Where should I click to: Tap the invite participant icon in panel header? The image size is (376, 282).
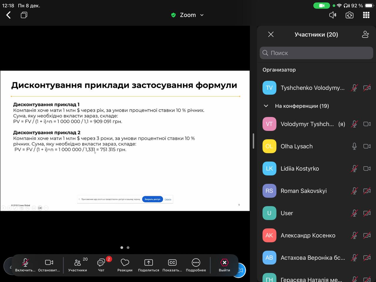(x=365, y=34)
